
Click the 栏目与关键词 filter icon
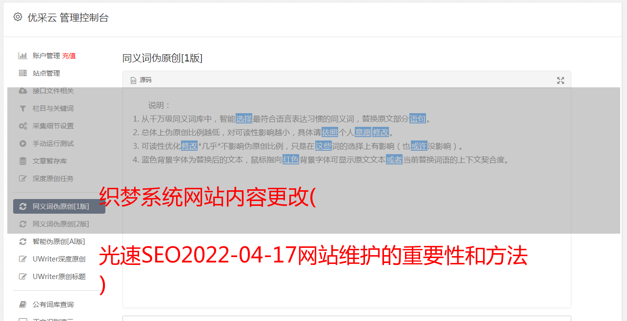pyautogui.click(x=22, y=108)
